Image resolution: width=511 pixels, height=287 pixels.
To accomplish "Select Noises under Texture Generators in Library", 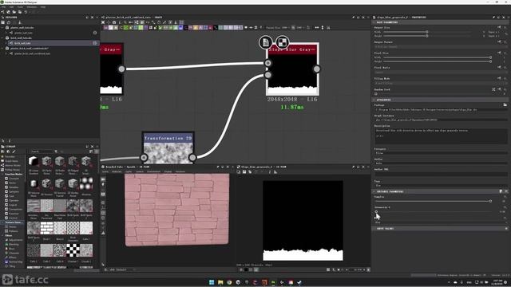I will tap(13, 226).
